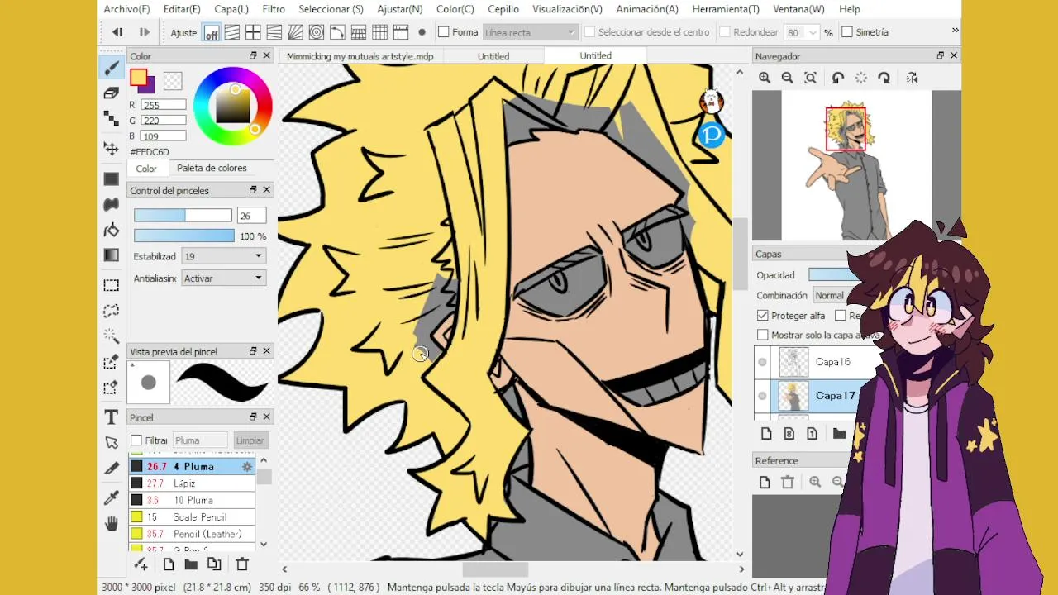Enable concentric circle snap
Viewport: 1058px width, 595px height.
coord(317,33)
